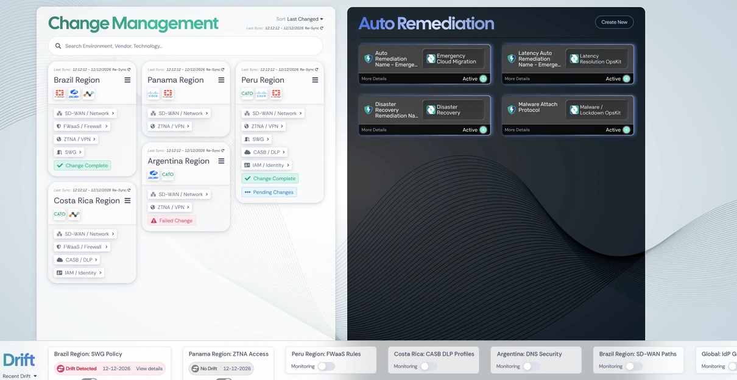Click the shield icon of Latency Auto Remediation card
737x380 pixels.
(x=512, y=59)
